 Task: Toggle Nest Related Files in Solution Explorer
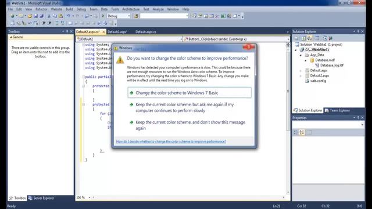pos(310,38)
